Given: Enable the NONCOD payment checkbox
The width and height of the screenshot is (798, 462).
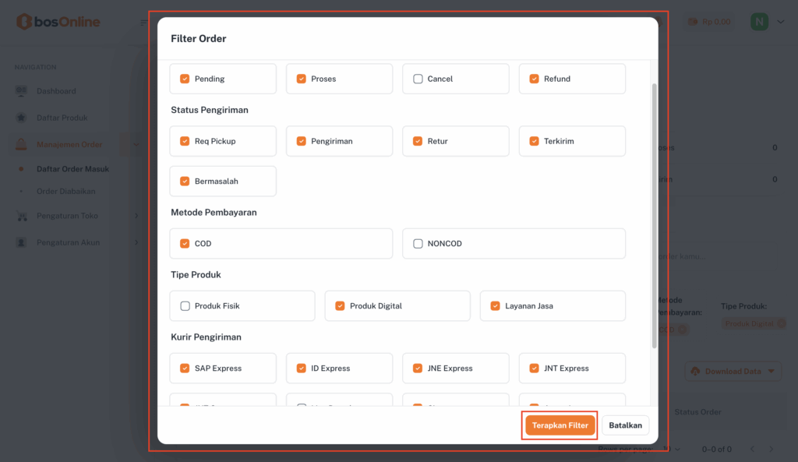Looking at the screenshot, I should pyautogui.click(x=418, y=244).
